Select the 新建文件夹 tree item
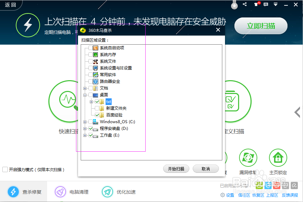The image size is (303, 202). click(x=116, y=108)
